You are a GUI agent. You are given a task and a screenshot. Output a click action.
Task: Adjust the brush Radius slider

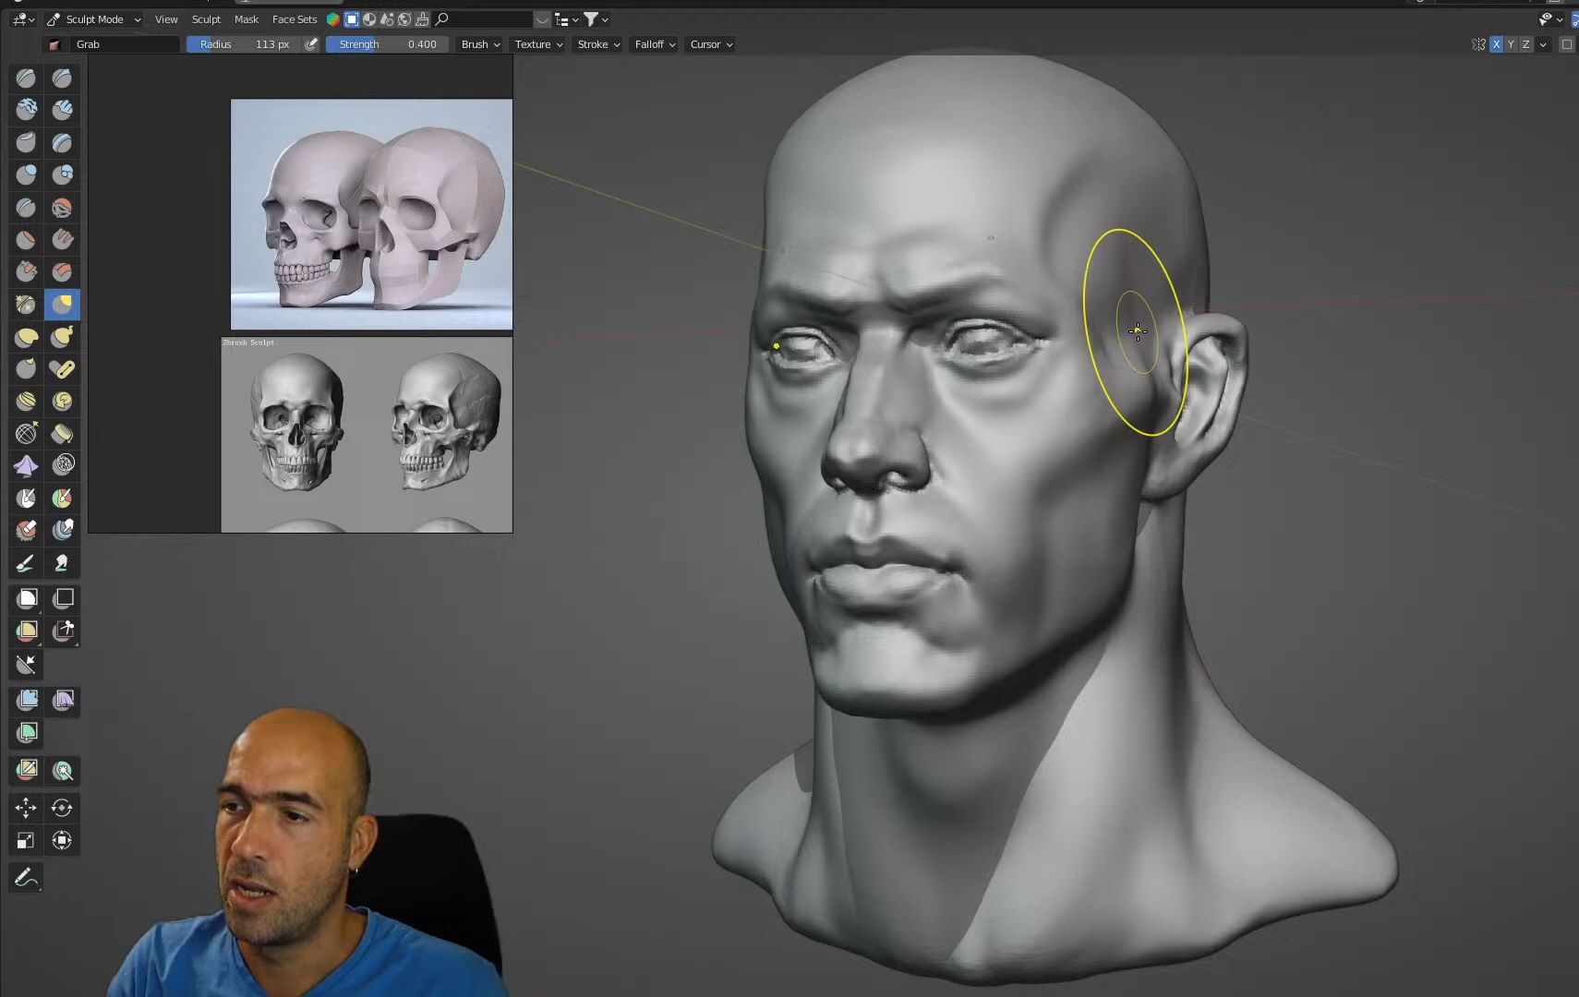tap(244, 44)
